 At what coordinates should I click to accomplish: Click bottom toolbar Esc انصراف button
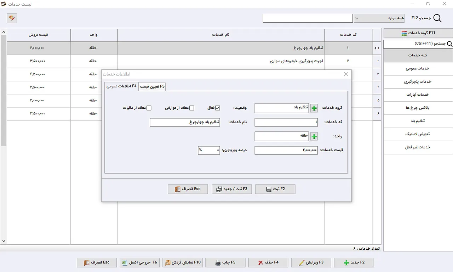tap(97, 262)
